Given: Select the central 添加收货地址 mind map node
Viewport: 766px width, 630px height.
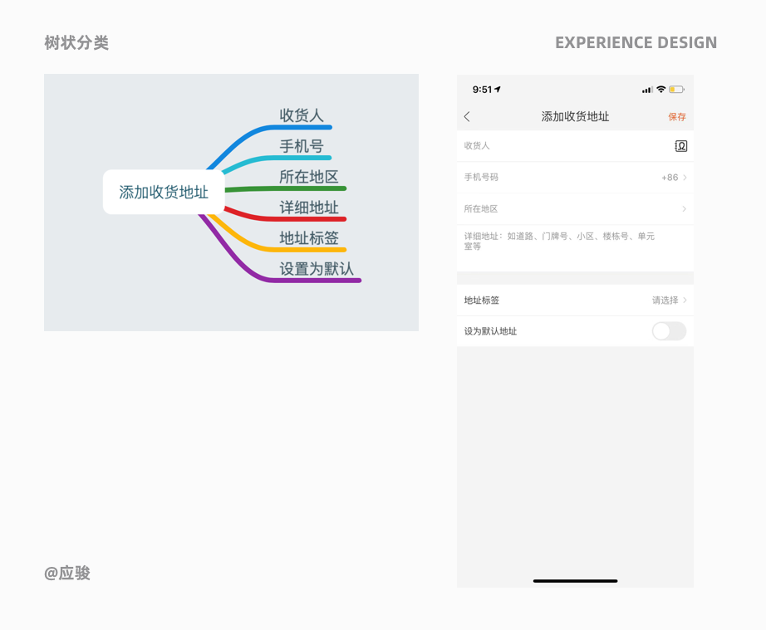Looking at the screenshot, I should [164, 192].
